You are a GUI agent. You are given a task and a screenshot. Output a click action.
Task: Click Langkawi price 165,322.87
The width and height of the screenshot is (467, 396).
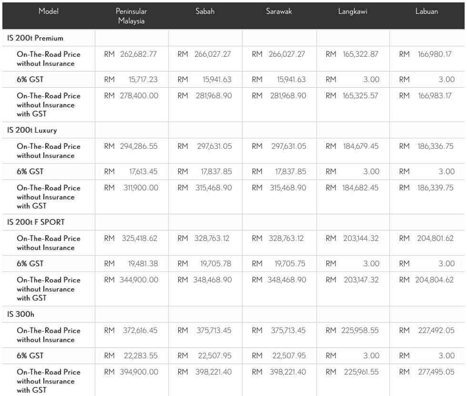(x=360, y=54)
